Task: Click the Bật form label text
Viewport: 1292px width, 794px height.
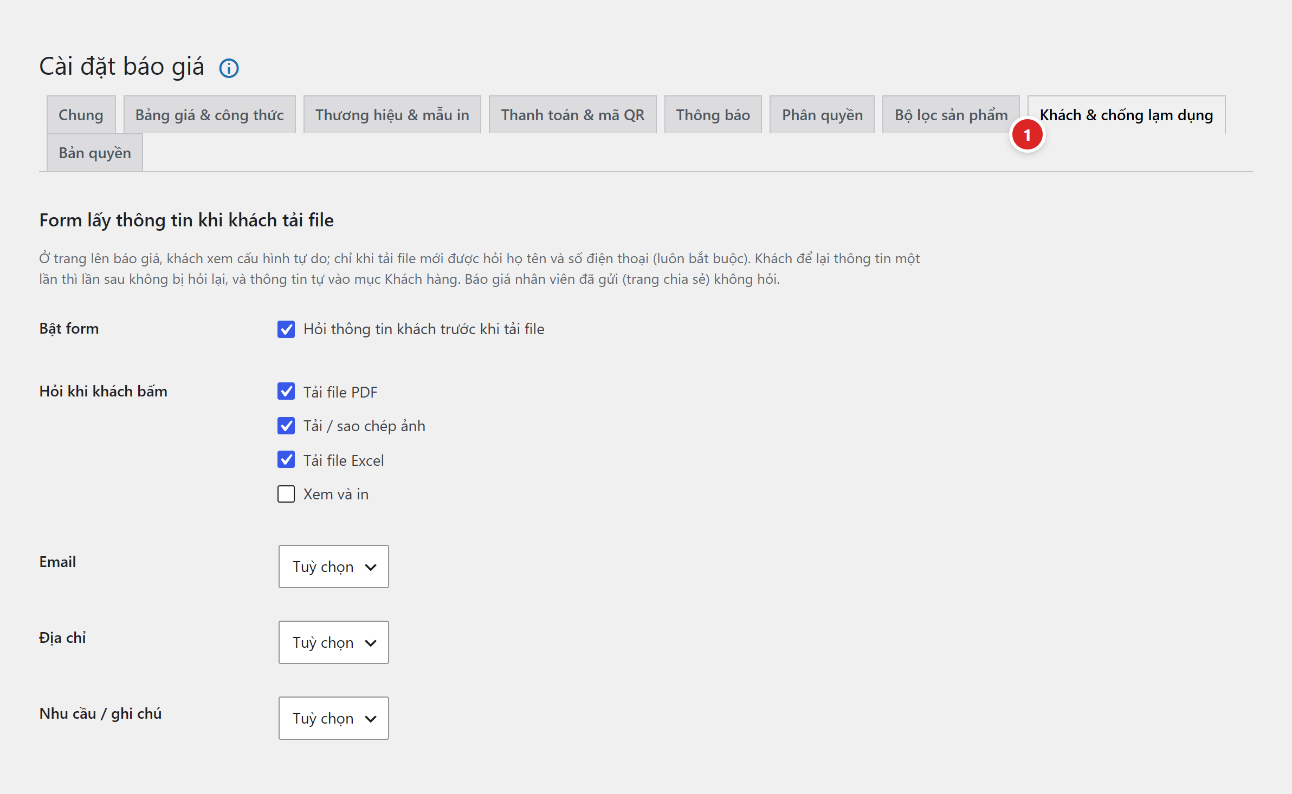Action: tap(69, 329)
